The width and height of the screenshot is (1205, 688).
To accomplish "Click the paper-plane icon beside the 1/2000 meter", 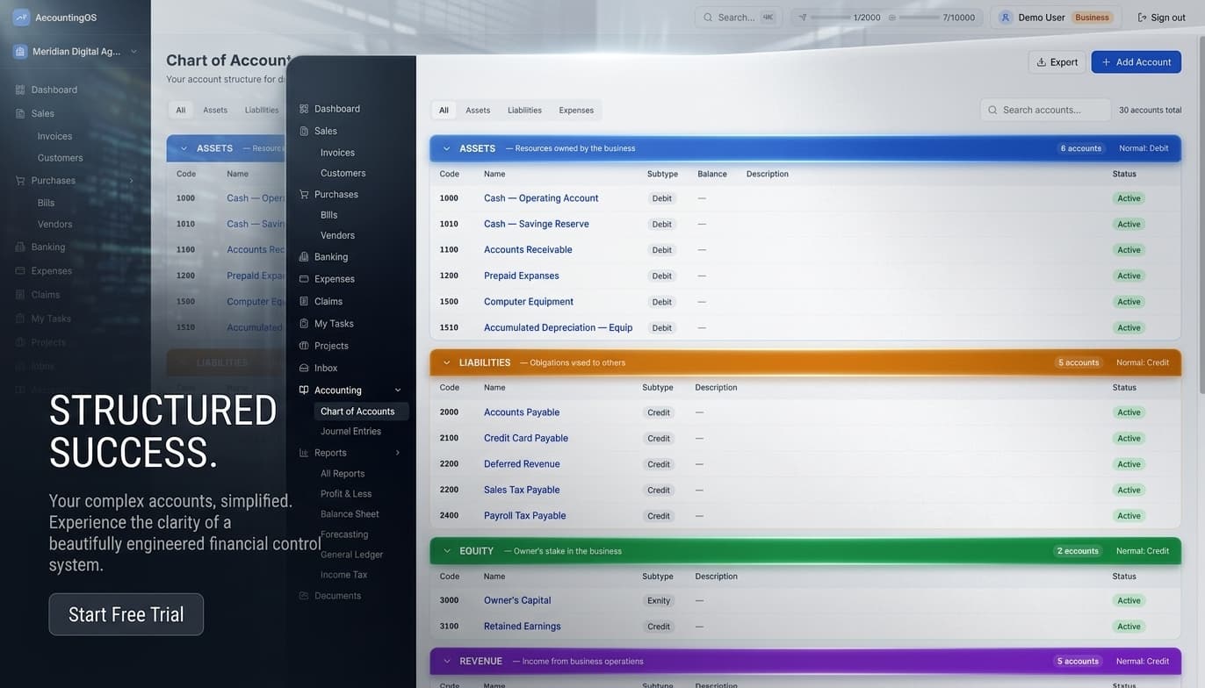I will [x=802, y=18].
